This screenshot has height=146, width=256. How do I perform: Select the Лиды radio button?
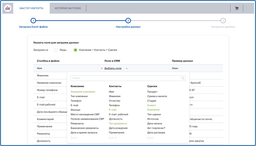(x=56, y=50)
